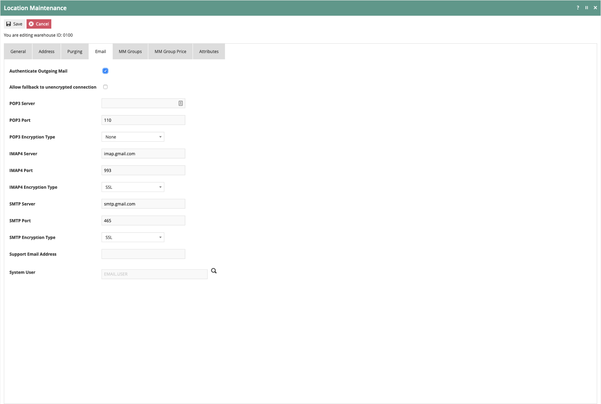Open the Attributes tab
Image resolution: width=601 pixels, height=404 pixels.
[x=209, y=51]
